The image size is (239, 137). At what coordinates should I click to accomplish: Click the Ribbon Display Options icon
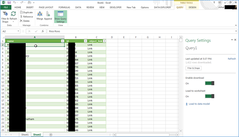tap(220, 2)
